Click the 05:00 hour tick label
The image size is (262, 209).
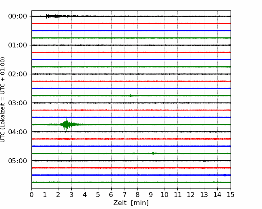click(x=17, y=161)
